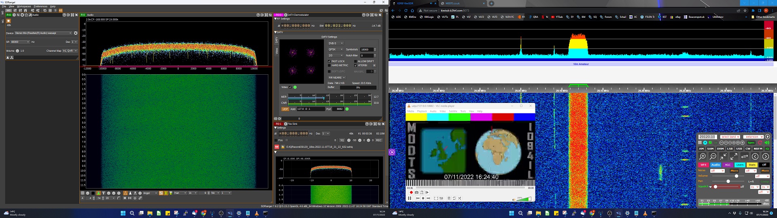Refresh the audio device list next to Device
The width and height of the screenshot is (777, 218).
75,33
